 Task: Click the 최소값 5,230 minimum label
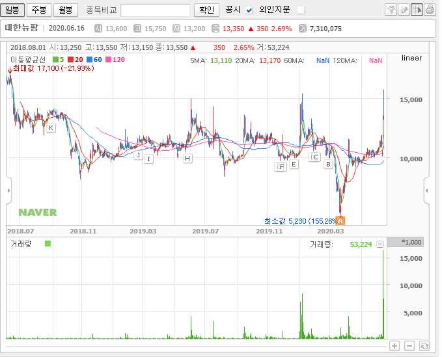tap(300, 221)
